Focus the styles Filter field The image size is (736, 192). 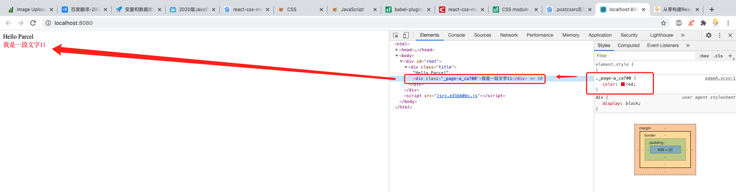point(644,56)
